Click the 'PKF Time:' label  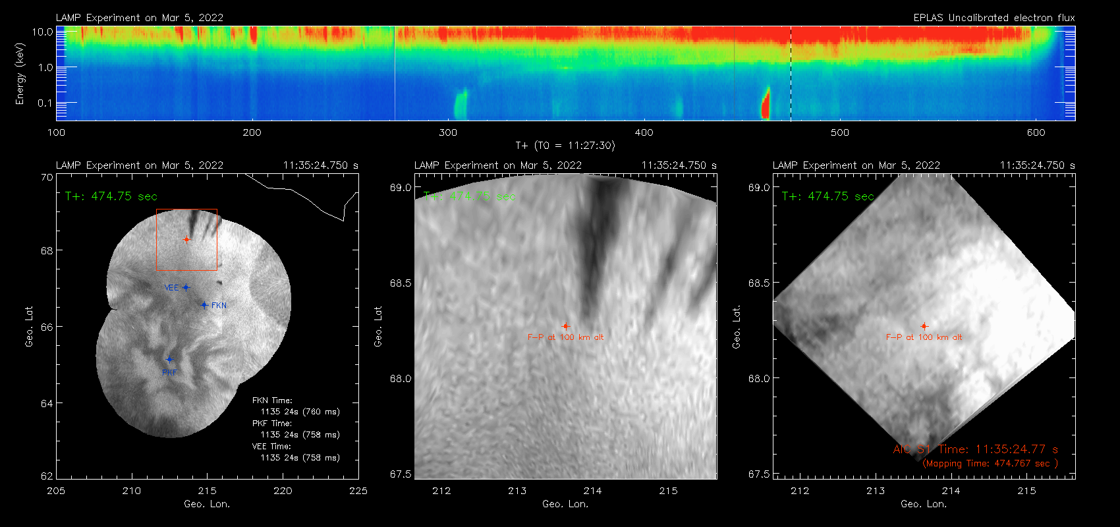(272, 424)
